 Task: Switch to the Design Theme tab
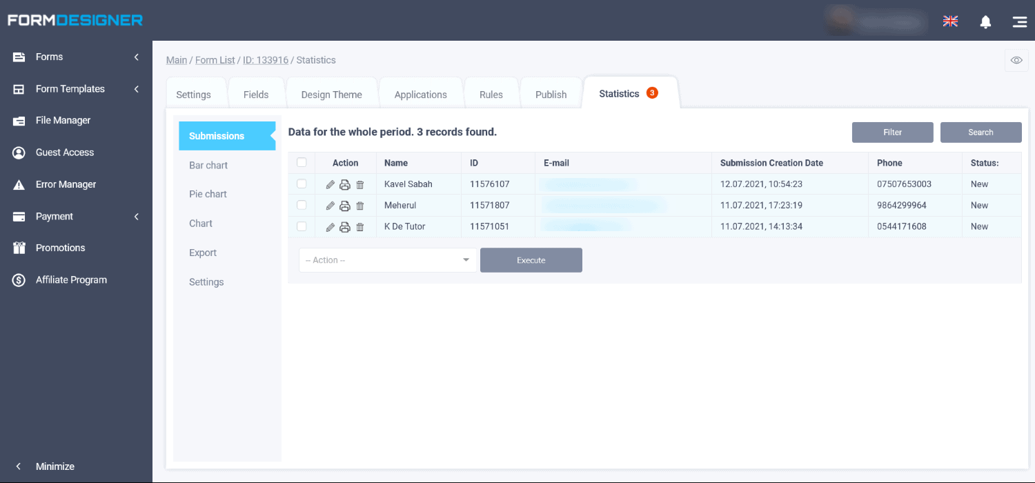point(331,95)
